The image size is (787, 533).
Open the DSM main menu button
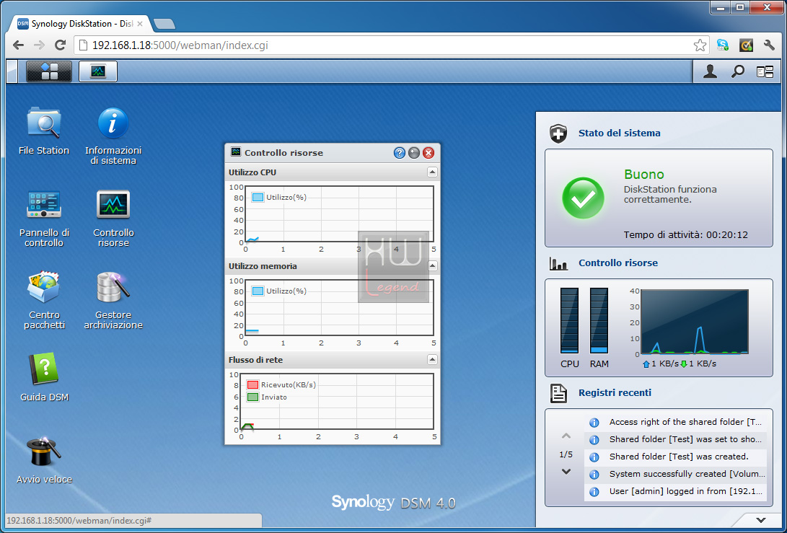(49, 71)
